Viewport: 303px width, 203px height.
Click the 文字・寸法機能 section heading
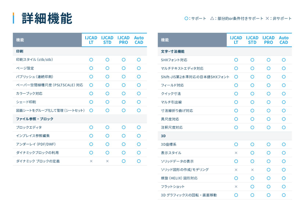[x=172, y=52]
